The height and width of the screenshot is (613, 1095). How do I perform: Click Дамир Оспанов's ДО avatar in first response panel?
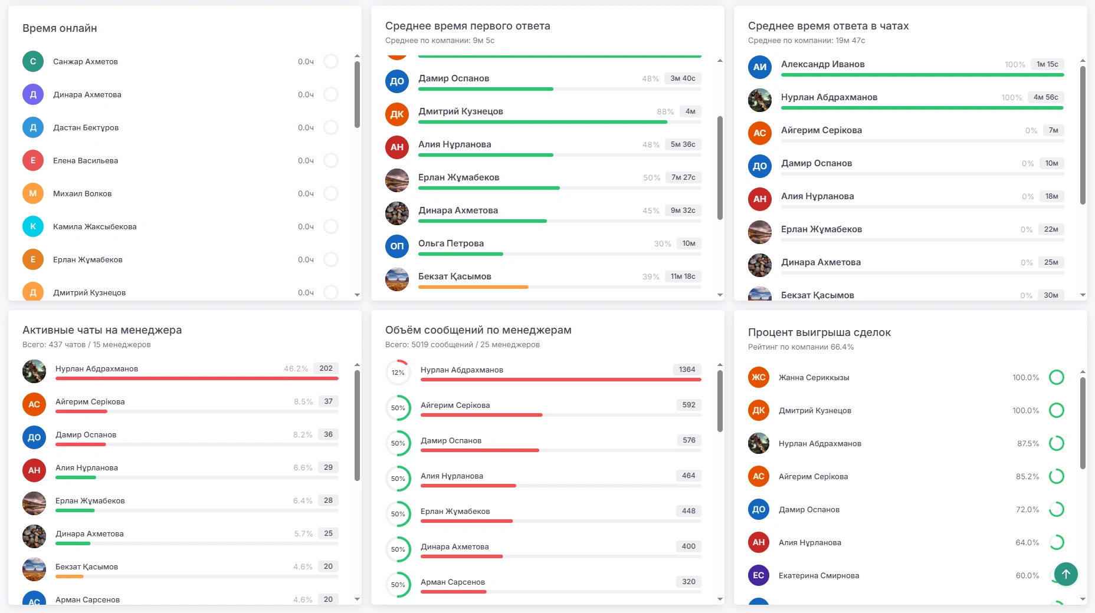click(x=397, y=81)
